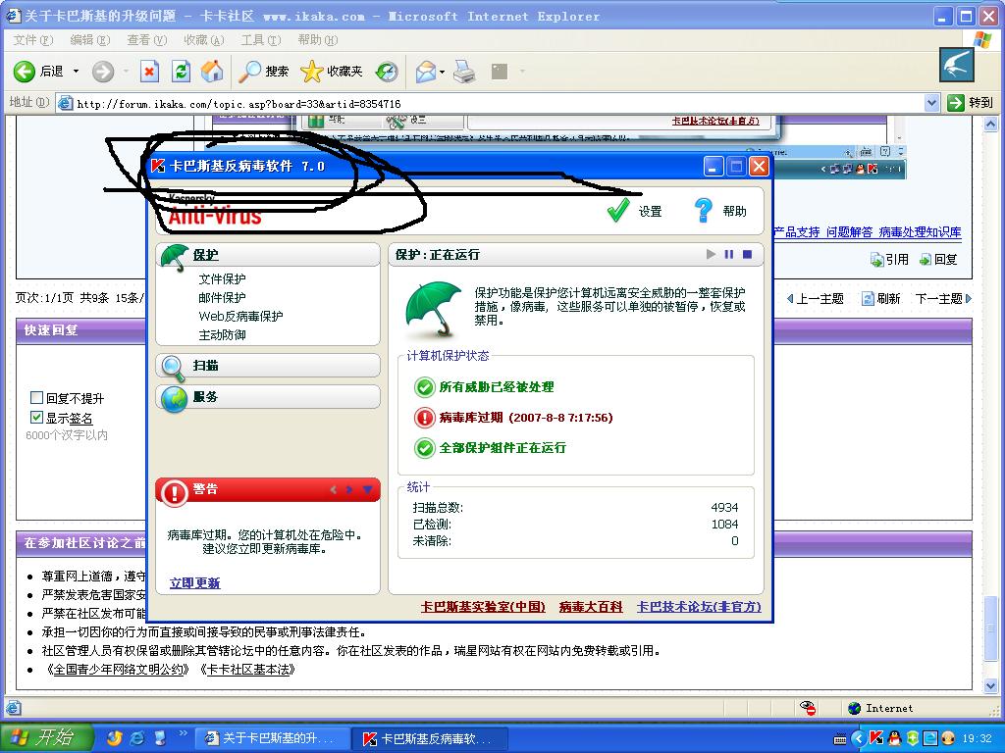
Task: Pause protection with pause button
Action: click(x=729, y=254)
